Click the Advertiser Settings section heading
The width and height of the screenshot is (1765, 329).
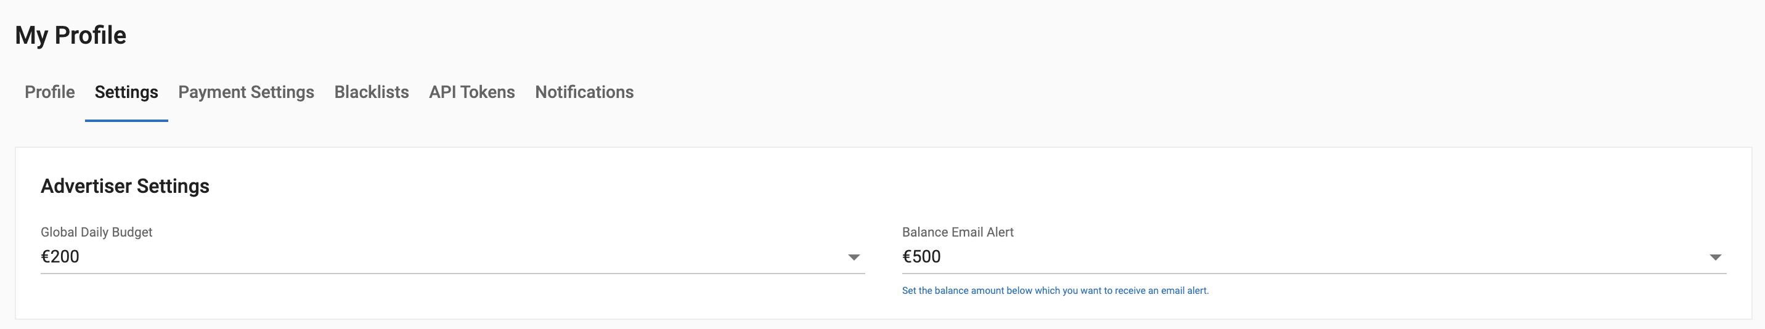pyautogui.click(x=124, y=187)
